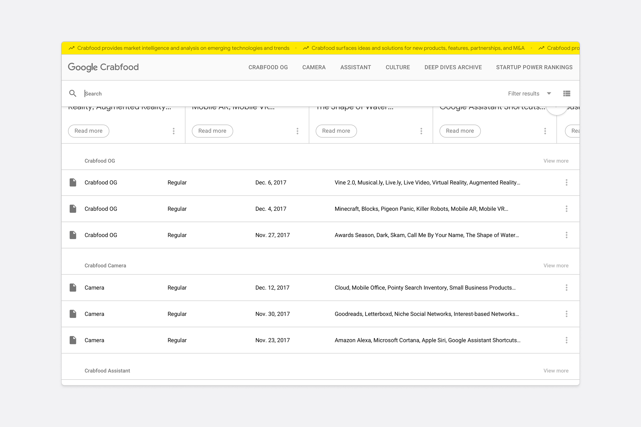Click Read more on Mobile AR card
Image resolution: width=641 pixels, height=427 pixels.
coord(212,131)
